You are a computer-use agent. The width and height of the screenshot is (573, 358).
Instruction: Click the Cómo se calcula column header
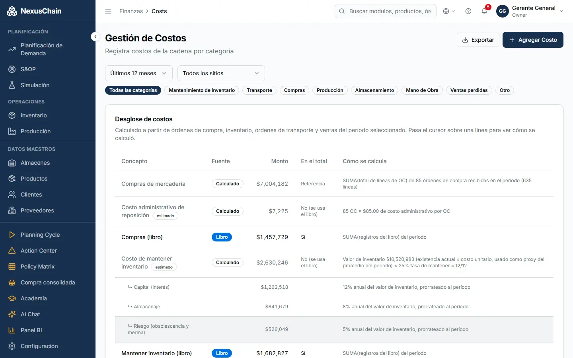(364, 161)
